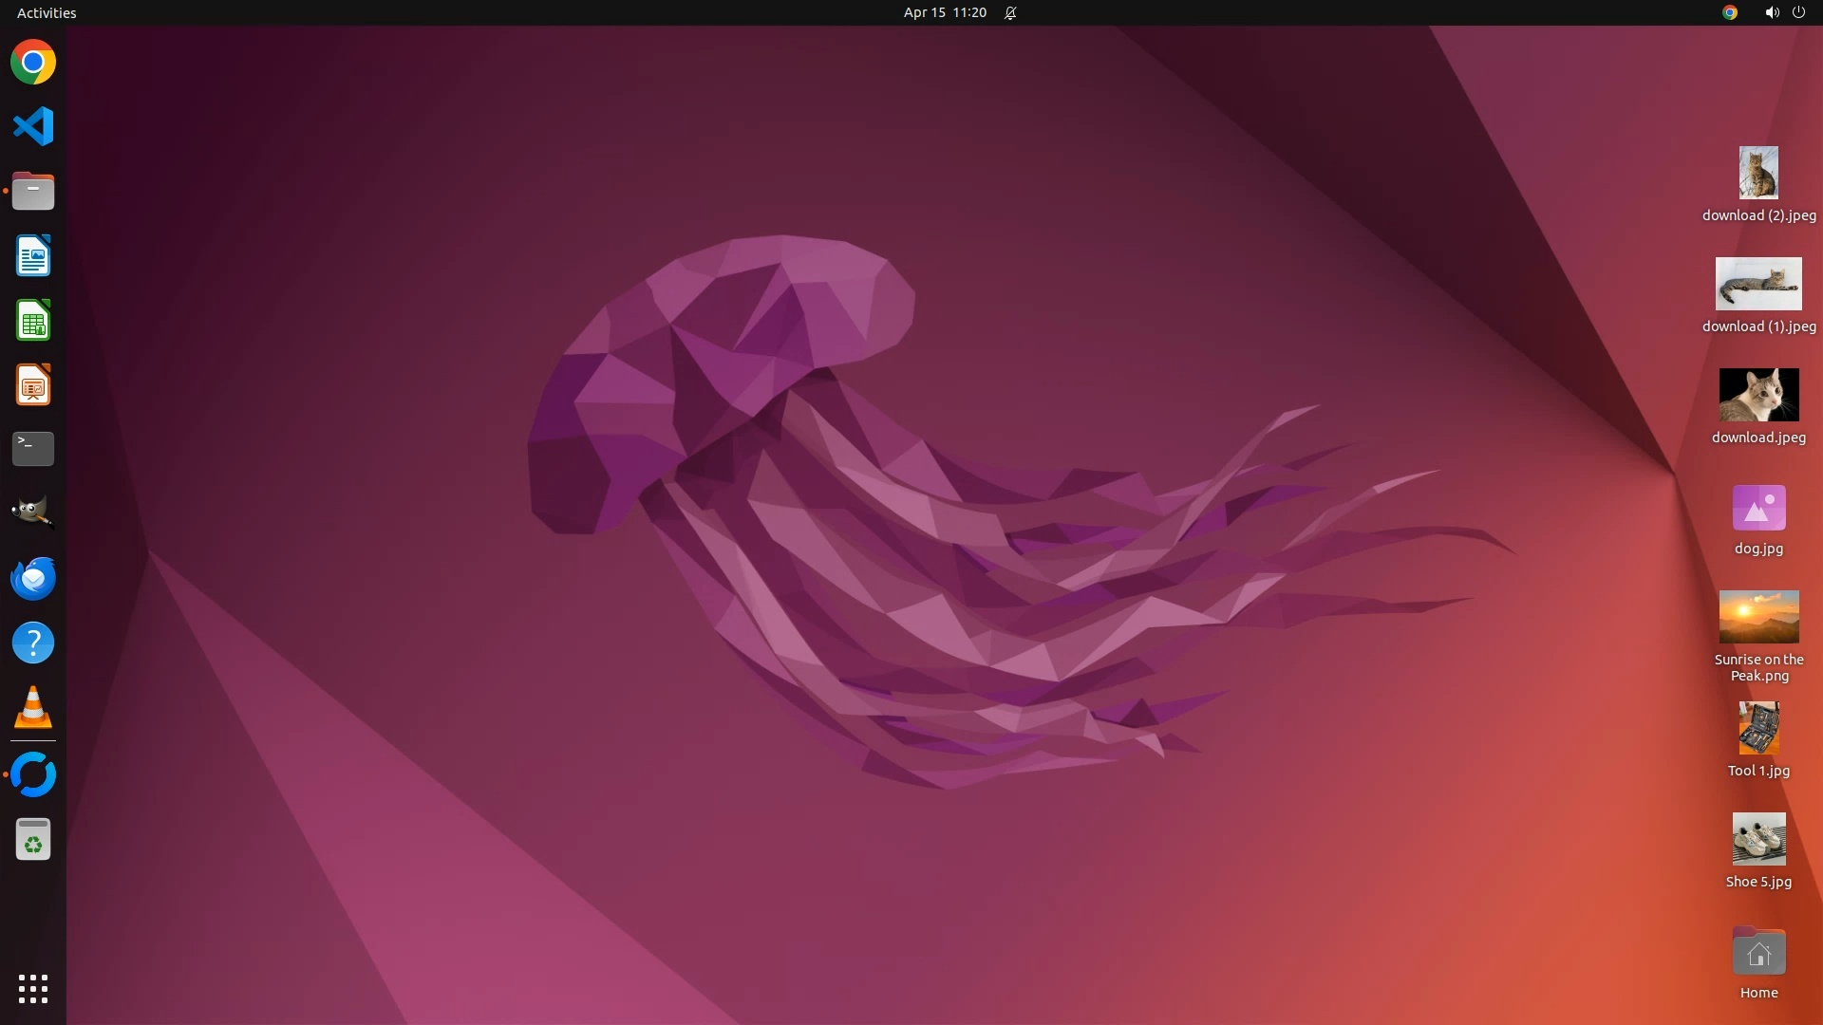This screenshot has height=1025, width=1823.
Task: Open the date and time menu
Action: pos(945,12)
